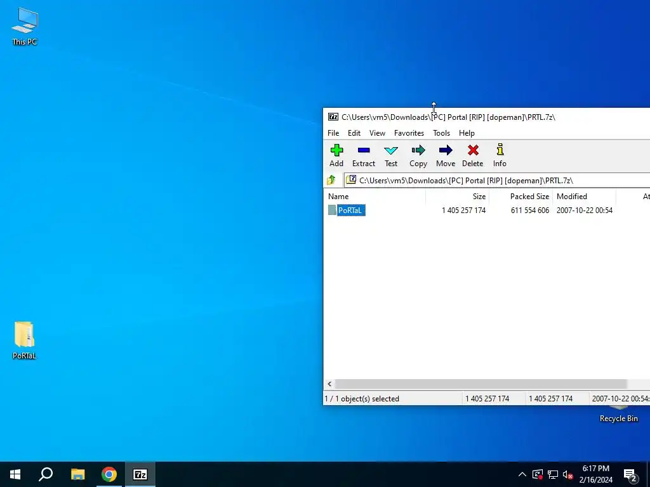Show hidden tray icons chevron
The width and height of the screenshot is (650, 487).
522,474
